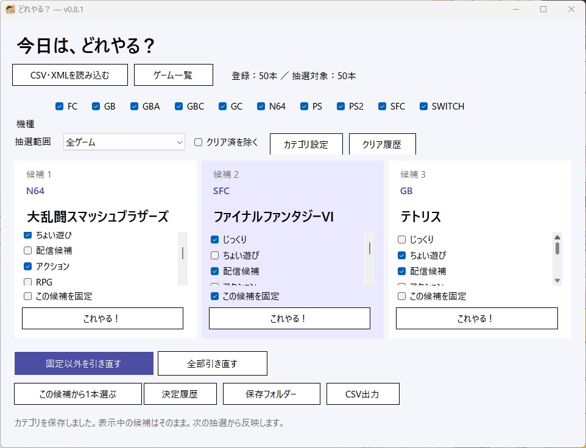Open 決定履歴
Image resolution: width=586 pixels, height=448 pixels.
180,394
